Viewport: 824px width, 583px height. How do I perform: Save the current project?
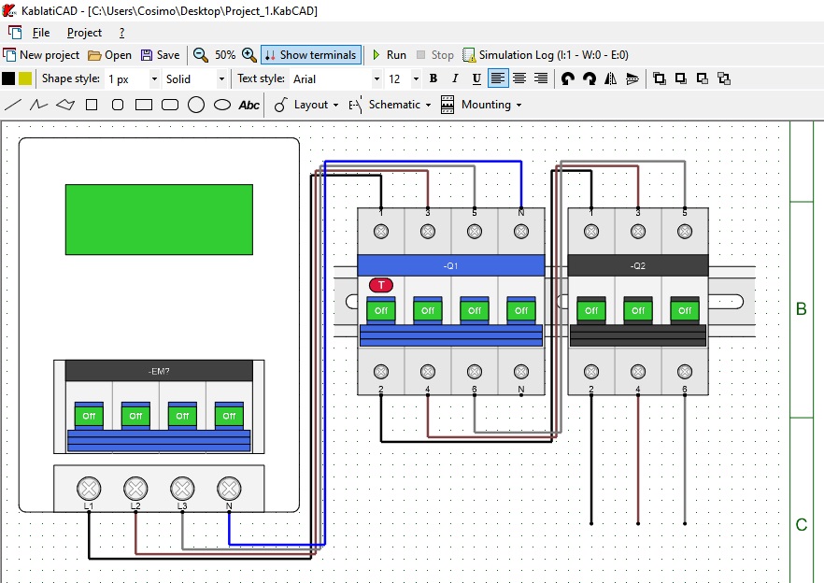pos(161,55)
